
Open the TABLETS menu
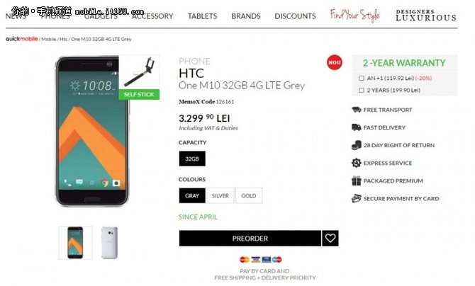[202, 16]
